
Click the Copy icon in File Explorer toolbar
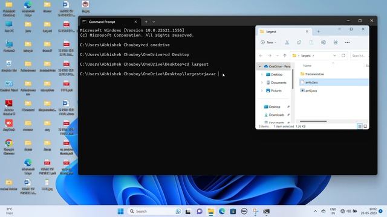point(299,42)
